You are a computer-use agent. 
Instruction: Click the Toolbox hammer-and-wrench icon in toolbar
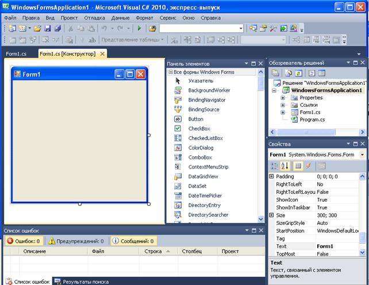(273, 29)
